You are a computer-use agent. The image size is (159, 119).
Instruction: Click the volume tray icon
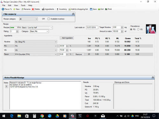click(x=128, y=116)
